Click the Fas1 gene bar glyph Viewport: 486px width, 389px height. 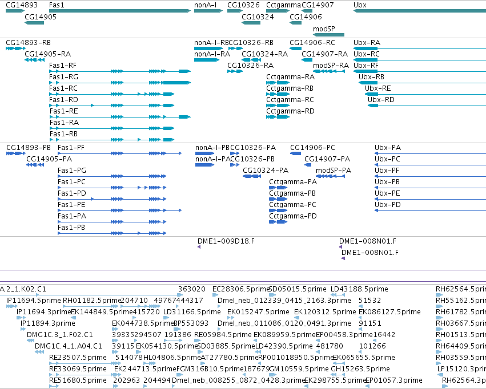coord(120,11)
